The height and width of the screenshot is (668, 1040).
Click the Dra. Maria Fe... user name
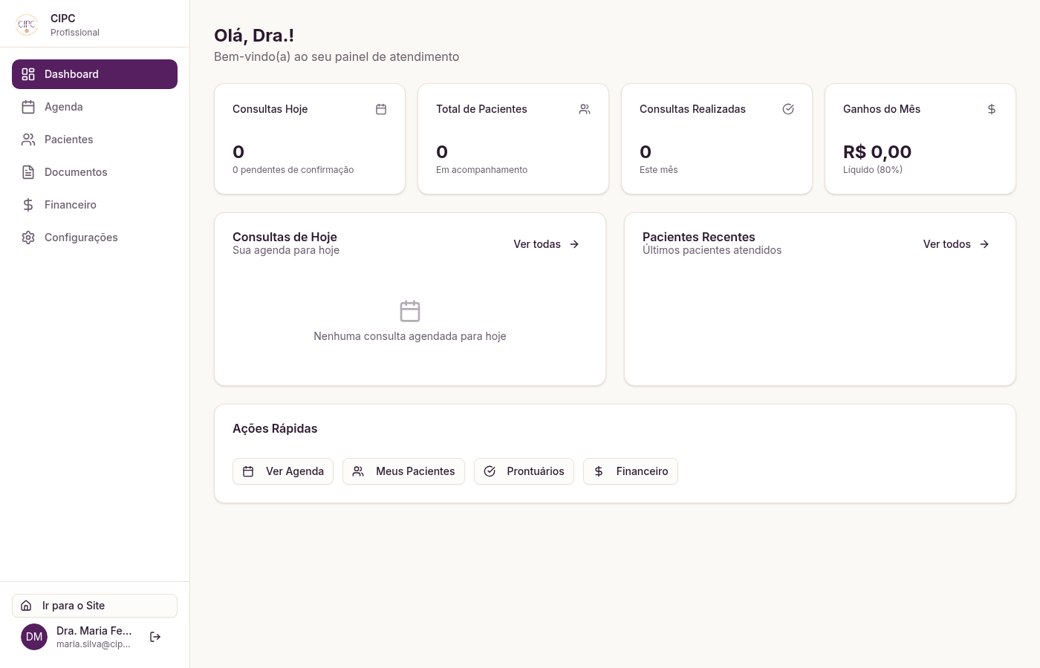pos(94,631)
